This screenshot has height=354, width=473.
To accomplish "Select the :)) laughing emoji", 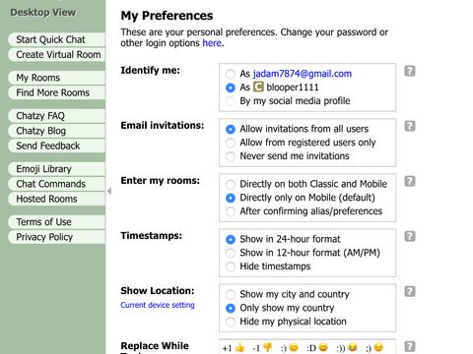I will tap(353, 347).
